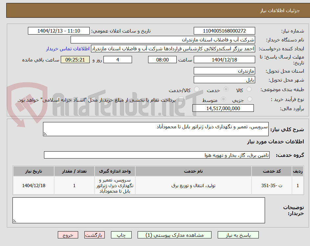
Task: Click the request creator field
Action: (173, 49)
